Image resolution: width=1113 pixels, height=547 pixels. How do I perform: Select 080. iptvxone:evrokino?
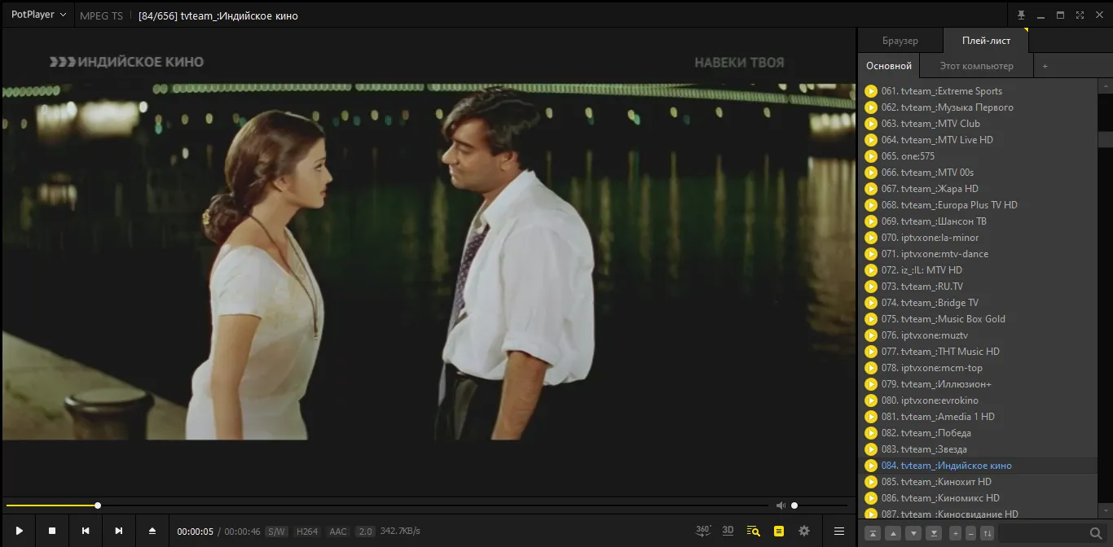(x=978, y=400)
